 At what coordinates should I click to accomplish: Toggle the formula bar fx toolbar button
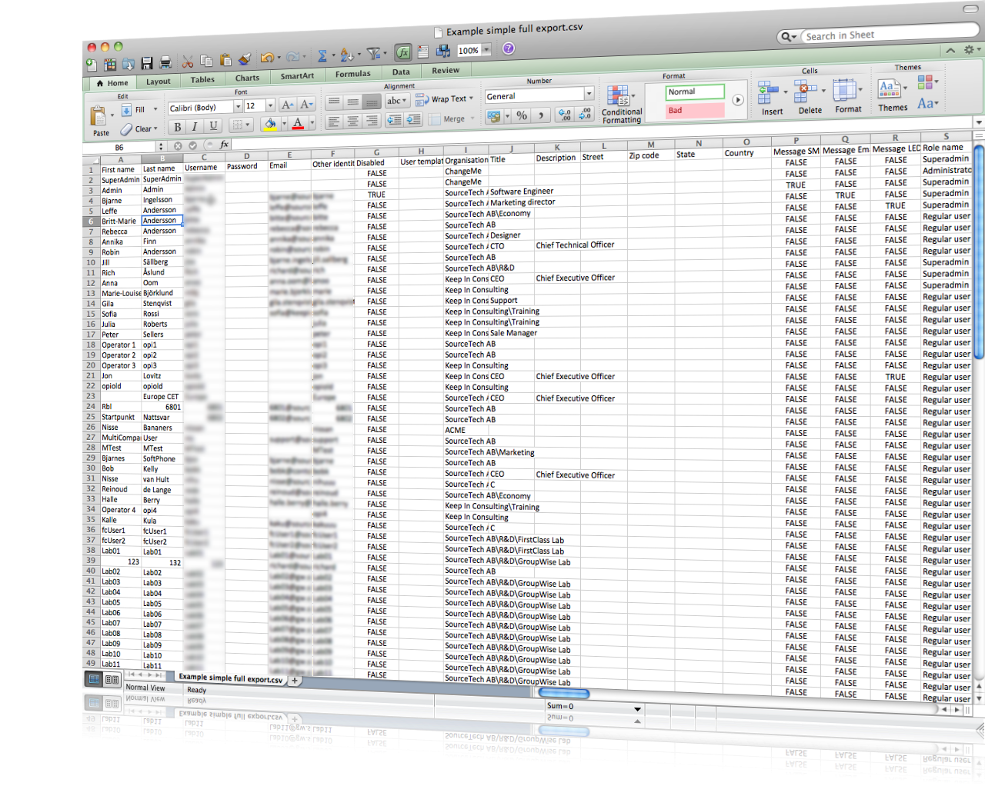pyautogui.click(x=403, y=52)
